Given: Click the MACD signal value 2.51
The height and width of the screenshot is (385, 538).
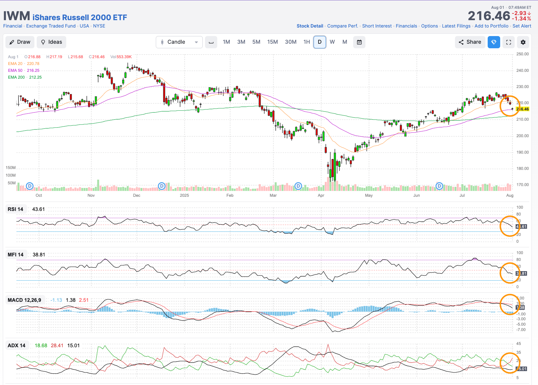Looking at the screenshot, I should [84, 300].
